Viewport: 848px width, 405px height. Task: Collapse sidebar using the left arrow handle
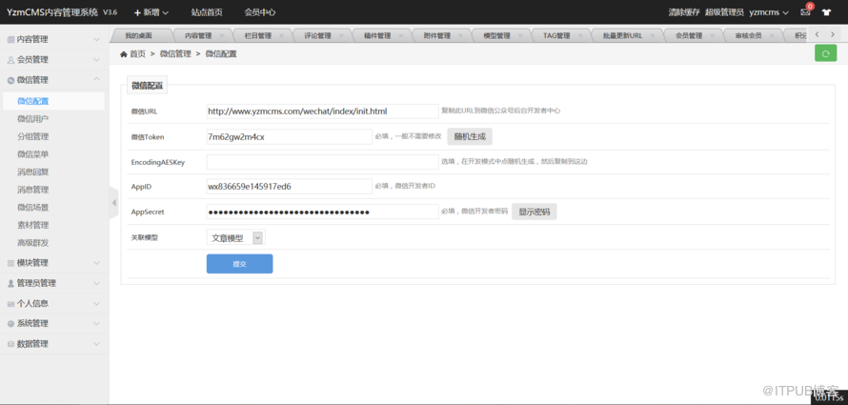pyautogui.click(x=113, y=202)
